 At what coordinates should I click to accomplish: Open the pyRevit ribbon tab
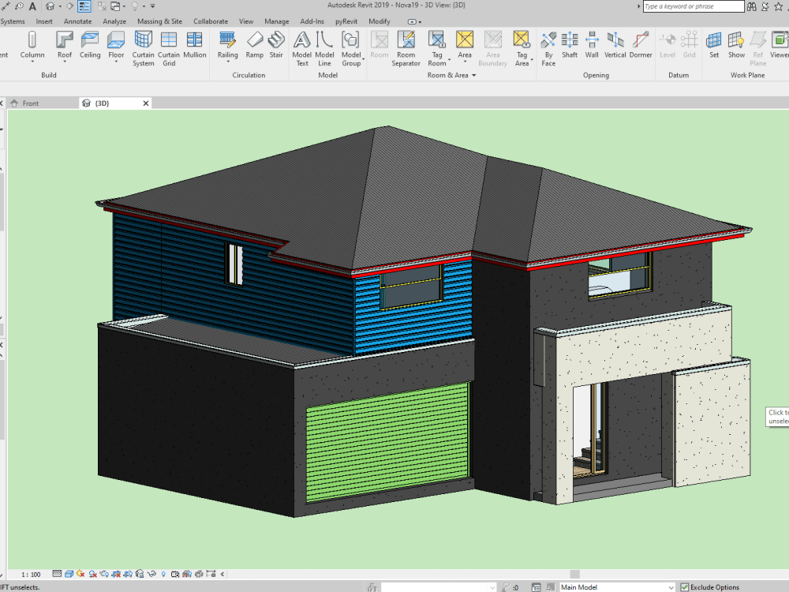point(346,21)
